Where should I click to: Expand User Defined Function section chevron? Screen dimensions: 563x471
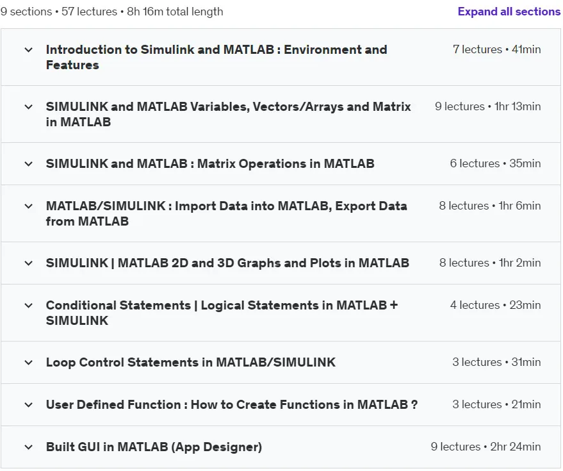tap(29, 405)
